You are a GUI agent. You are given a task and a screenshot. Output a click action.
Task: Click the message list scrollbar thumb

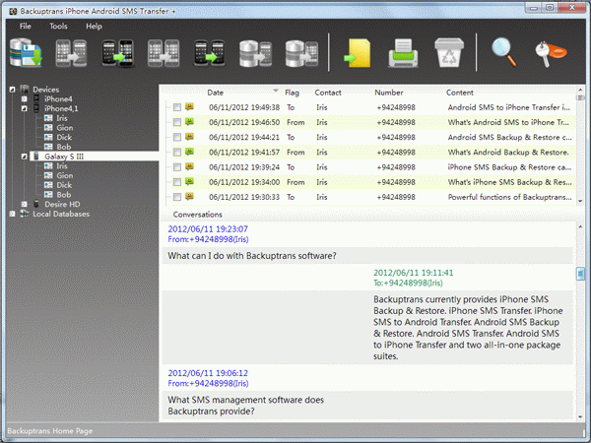pyautogui.click(x=580, y=97)
